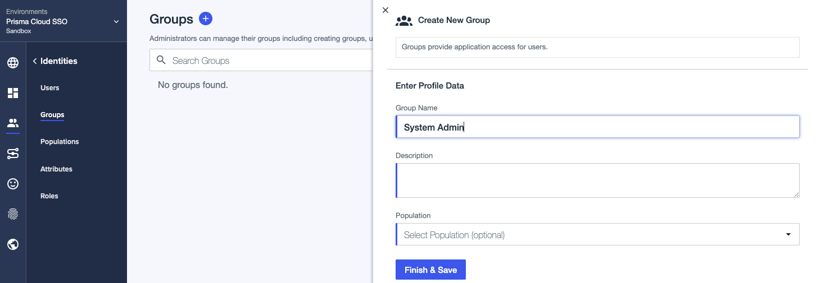Select the Attributes menu item

point(56,169)
